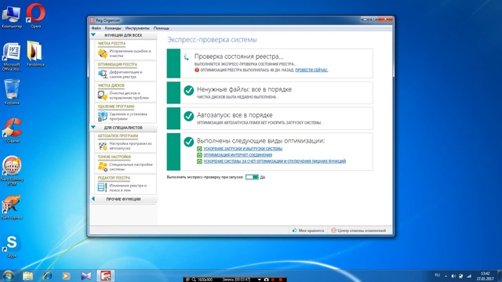Open the Файл menu
The image size is (502, 282).
click(x=96, y=28)
